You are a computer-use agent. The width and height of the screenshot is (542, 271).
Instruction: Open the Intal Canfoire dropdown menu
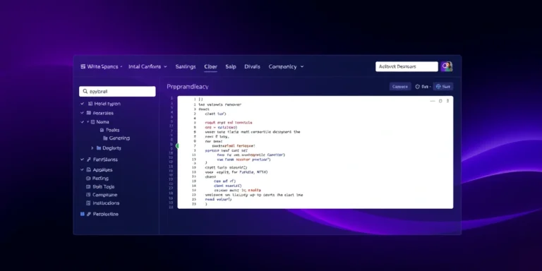147,67
